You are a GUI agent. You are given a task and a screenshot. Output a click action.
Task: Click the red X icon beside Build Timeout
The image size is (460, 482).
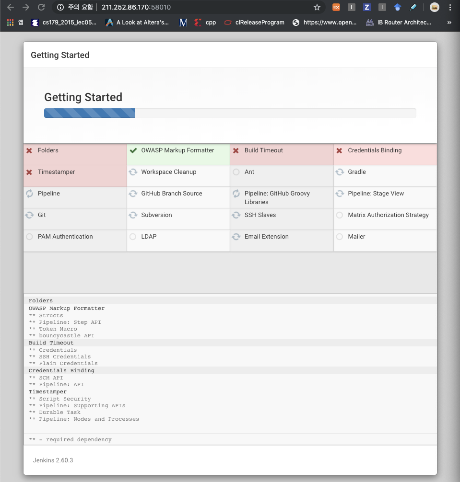[x=236, y=150]
